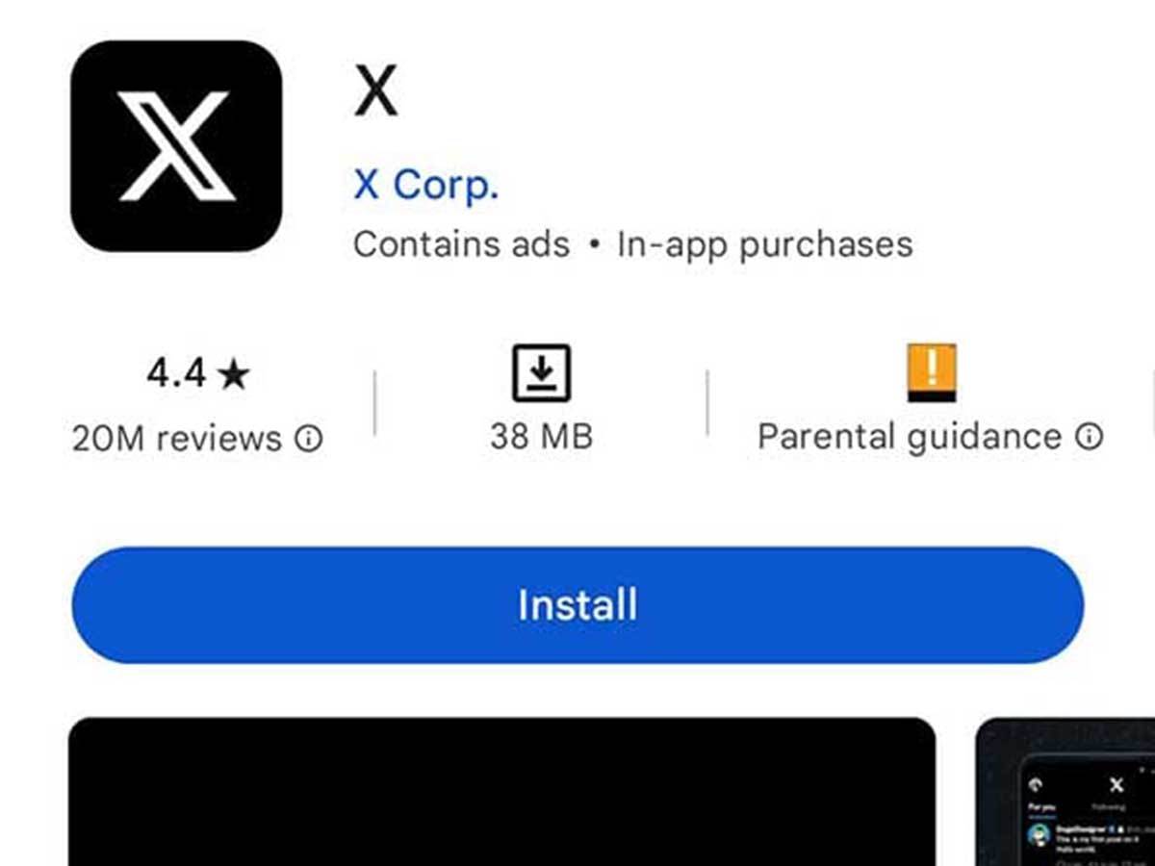The image size is (1155, 866).
Task: Tap the reviews info circle icon
Action: point(308,440)
